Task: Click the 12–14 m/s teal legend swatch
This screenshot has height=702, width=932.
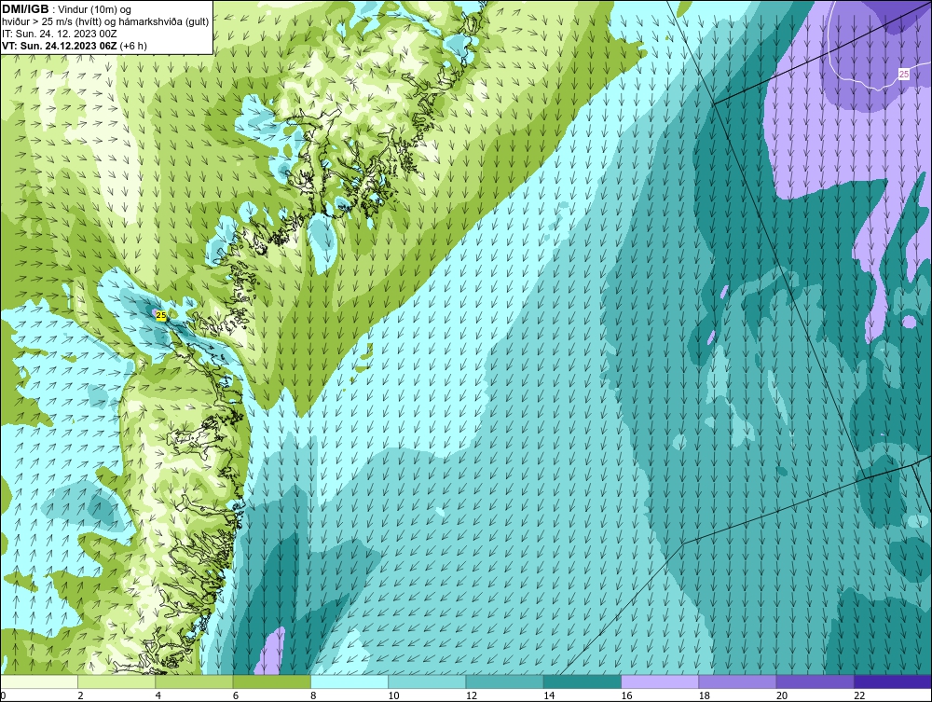Action: point(504,681)
